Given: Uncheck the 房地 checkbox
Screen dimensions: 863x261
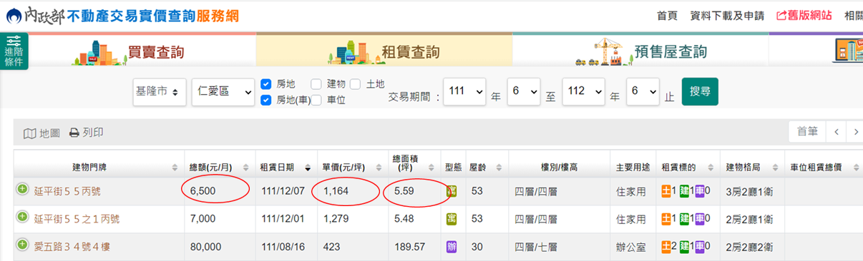Looking at the screenshot, I should 266,84.
